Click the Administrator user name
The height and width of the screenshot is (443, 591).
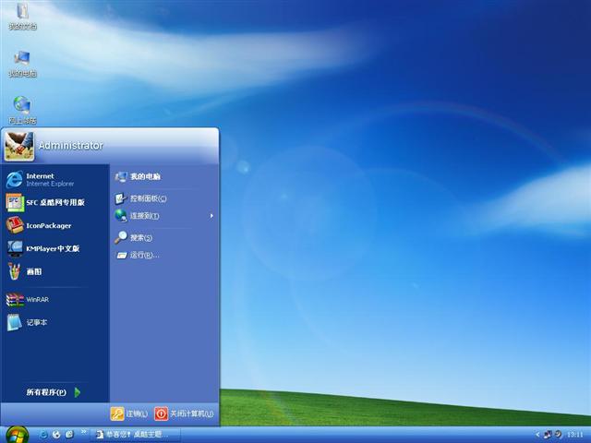click(x=71, y=146)
